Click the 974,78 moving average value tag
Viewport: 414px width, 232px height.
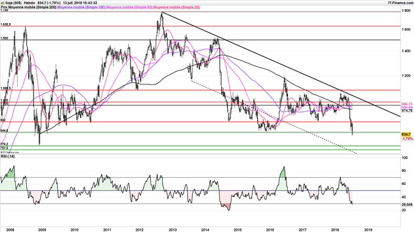(x=407, y=111)
